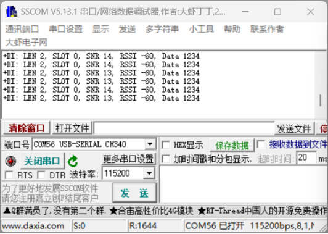This screenshot has height=234, width=328.
Task: Click the send text area
Action: pyautogui.click(x=244, y=184)
